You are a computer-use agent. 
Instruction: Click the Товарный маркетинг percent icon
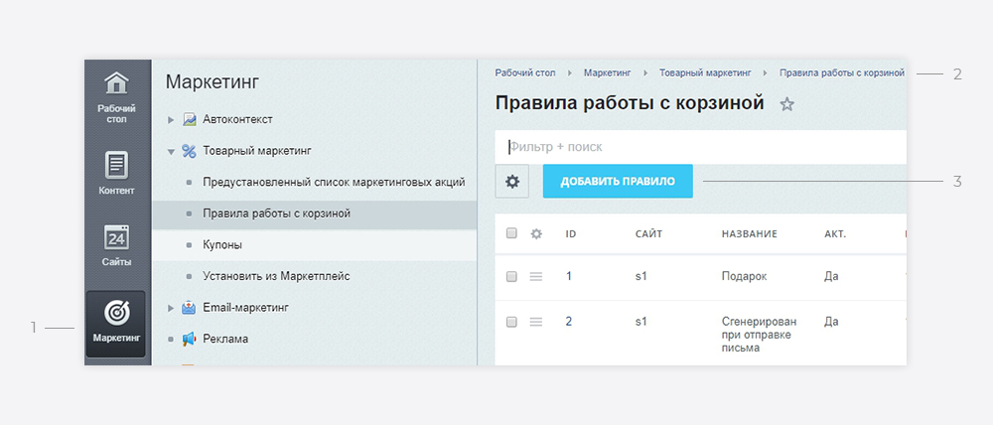click(x=190, y=151)
